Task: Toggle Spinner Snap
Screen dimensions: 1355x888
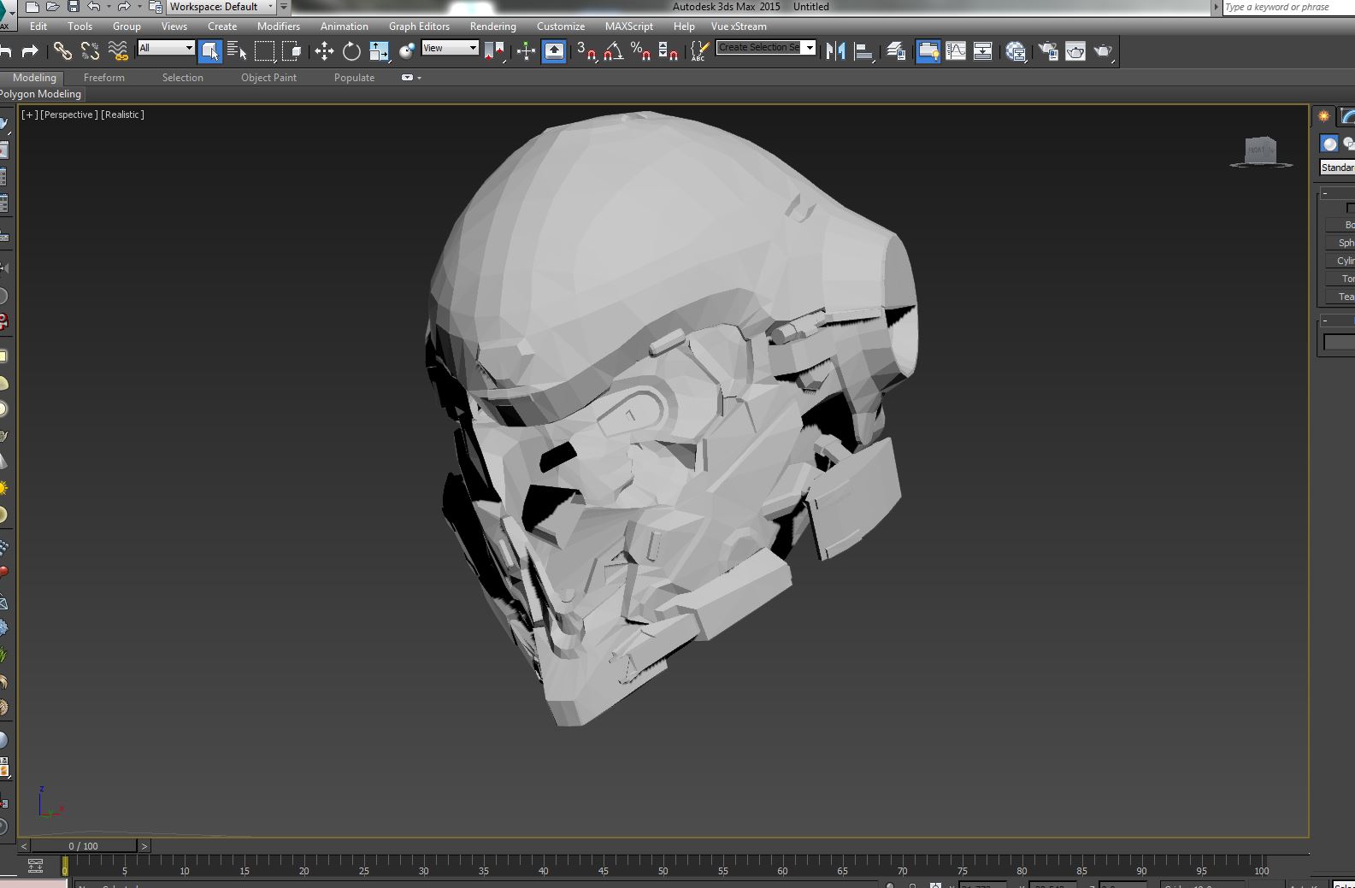Action: tap(669, 51)
